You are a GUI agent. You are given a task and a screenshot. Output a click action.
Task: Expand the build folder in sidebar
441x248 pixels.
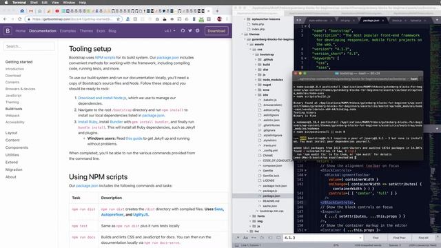256,64
